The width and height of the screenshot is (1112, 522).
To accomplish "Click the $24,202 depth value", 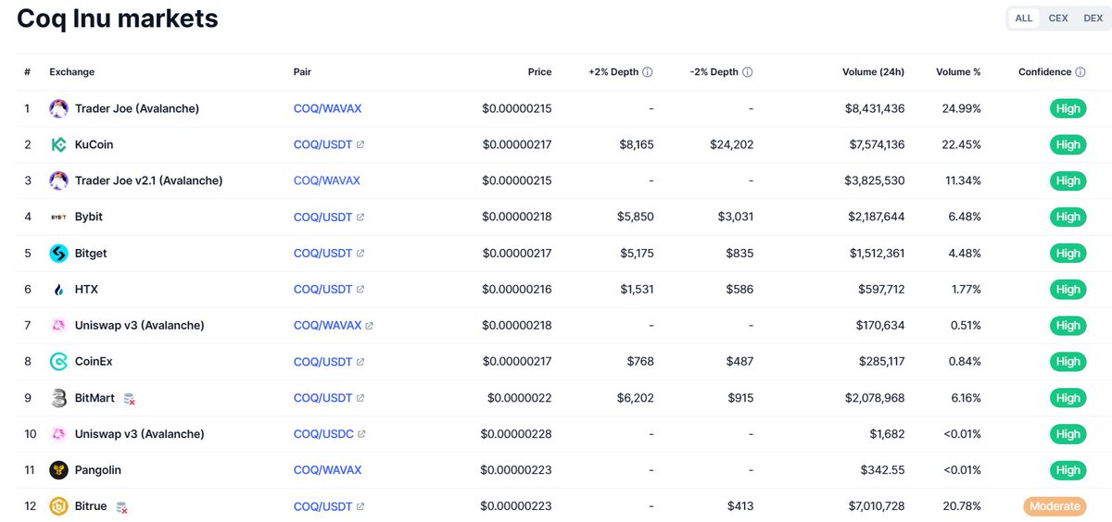I will click(732, 144).
